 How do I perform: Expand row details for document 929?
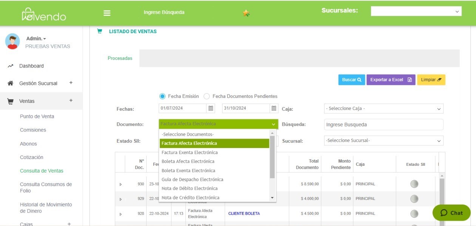pos(121,199)
